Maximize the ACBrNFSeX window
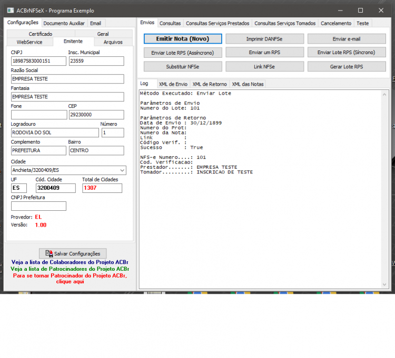Screen dimensions: 395x358 click(x=360, y=11)
